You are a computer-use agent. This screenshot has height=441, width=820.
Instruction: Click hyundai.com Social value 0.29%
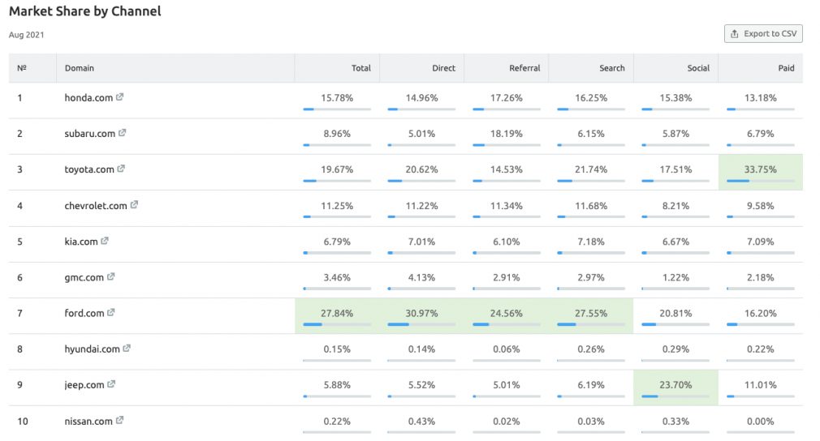pyautogui.click(x=675, y=349)
